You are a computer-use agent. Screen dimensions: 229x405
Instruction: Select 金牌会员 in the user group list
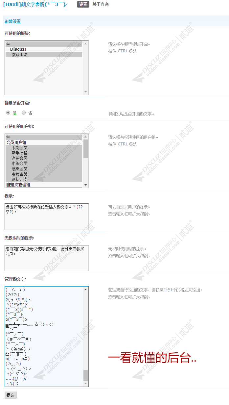[44, 174]
